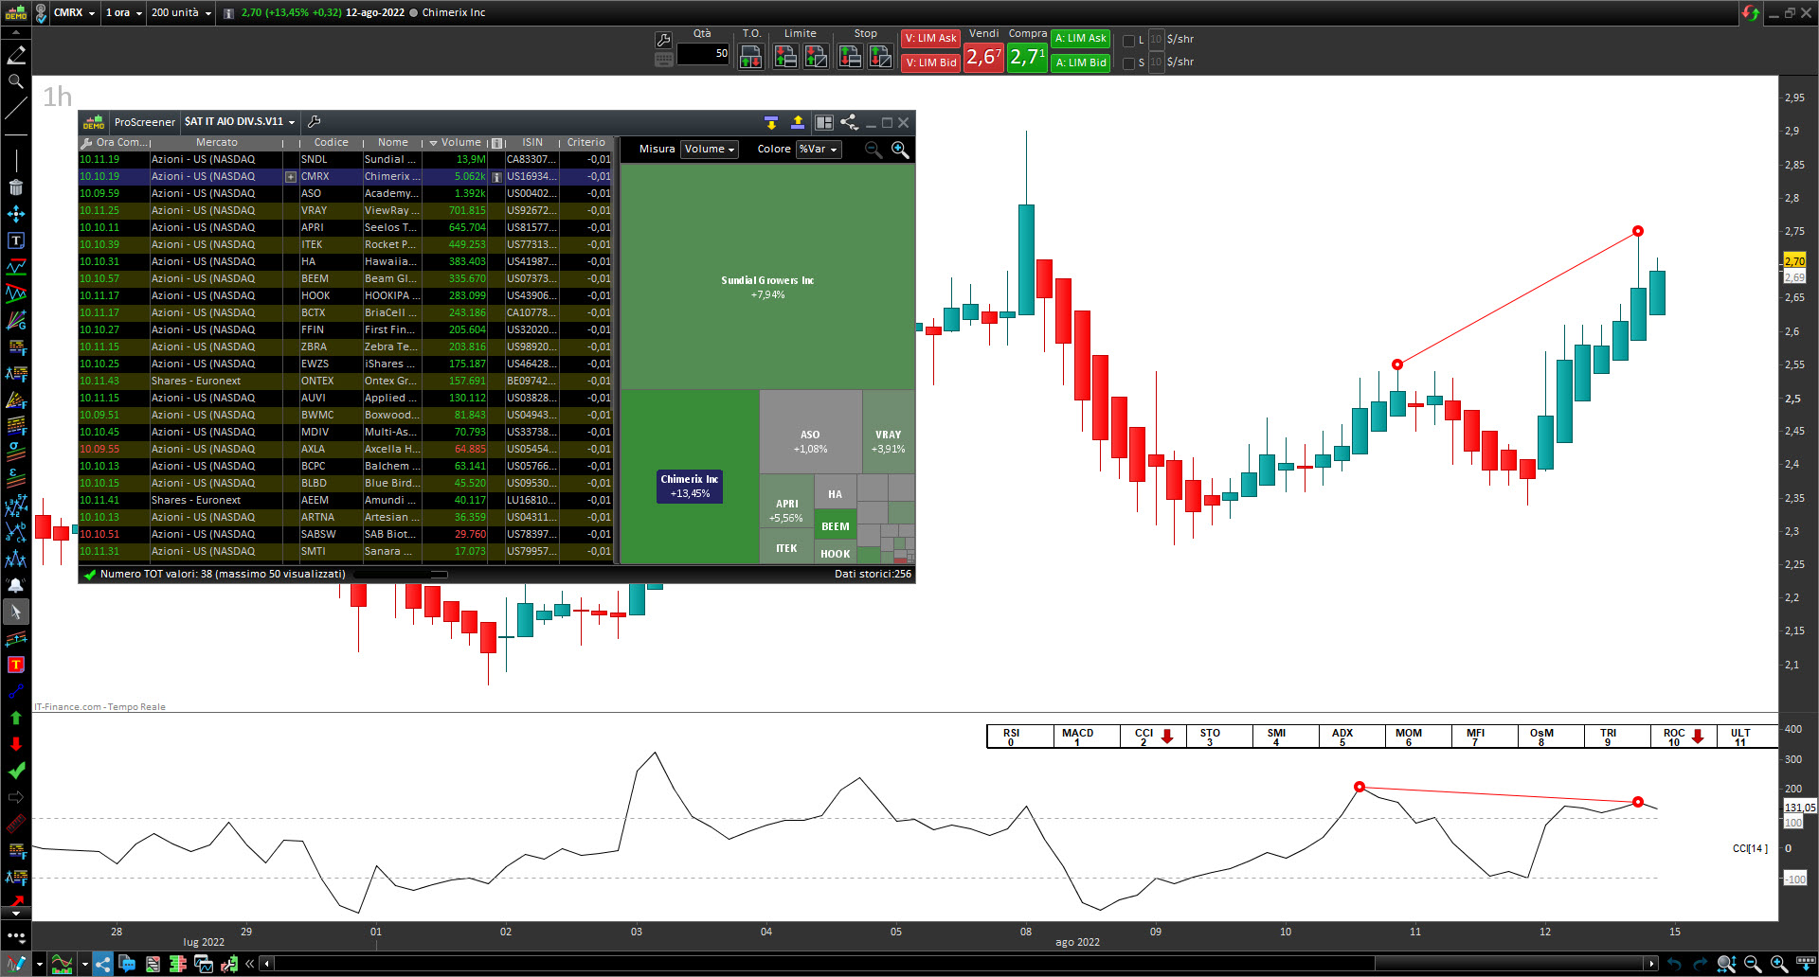Click the red down arrow marker tool
This screenshot has height=977, width=1819.
(x=16, y=744)
